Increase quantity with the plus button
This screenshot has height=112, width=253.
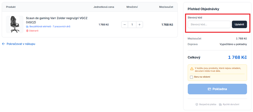[x=139, y=25]
